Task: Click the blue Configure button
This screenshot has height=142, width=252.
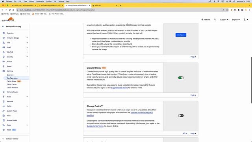Action: click(181, 35)
